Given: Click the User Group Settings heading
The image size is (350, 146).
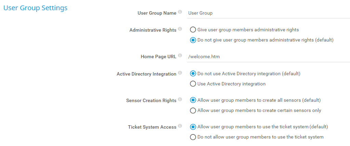Looking at the screenshot, I should [x=35, y=8].
